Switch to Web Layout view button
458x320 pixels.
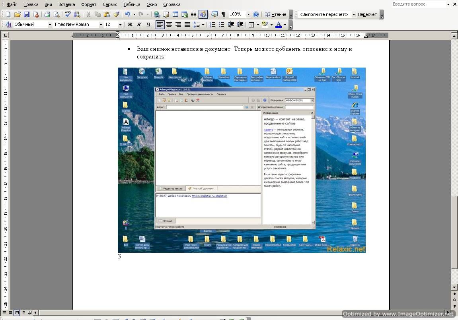click(x=11, y=312)
